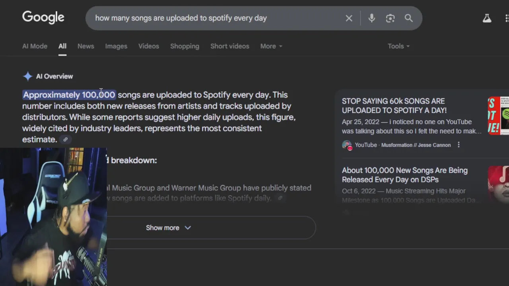Click text 'Warner Music Group have publicly stated'
This screenshot has width=509, height=286.
tap(241, 188)
